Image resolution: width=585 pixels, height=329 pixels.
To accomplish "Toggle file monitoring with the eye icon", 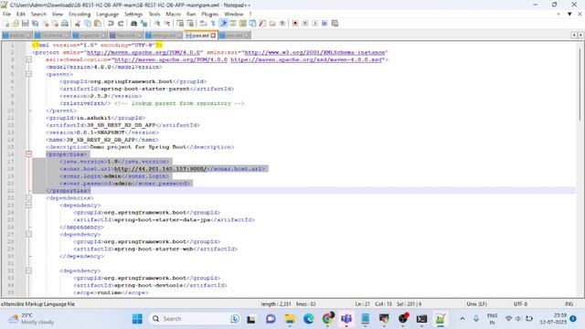I will point(282,24).
